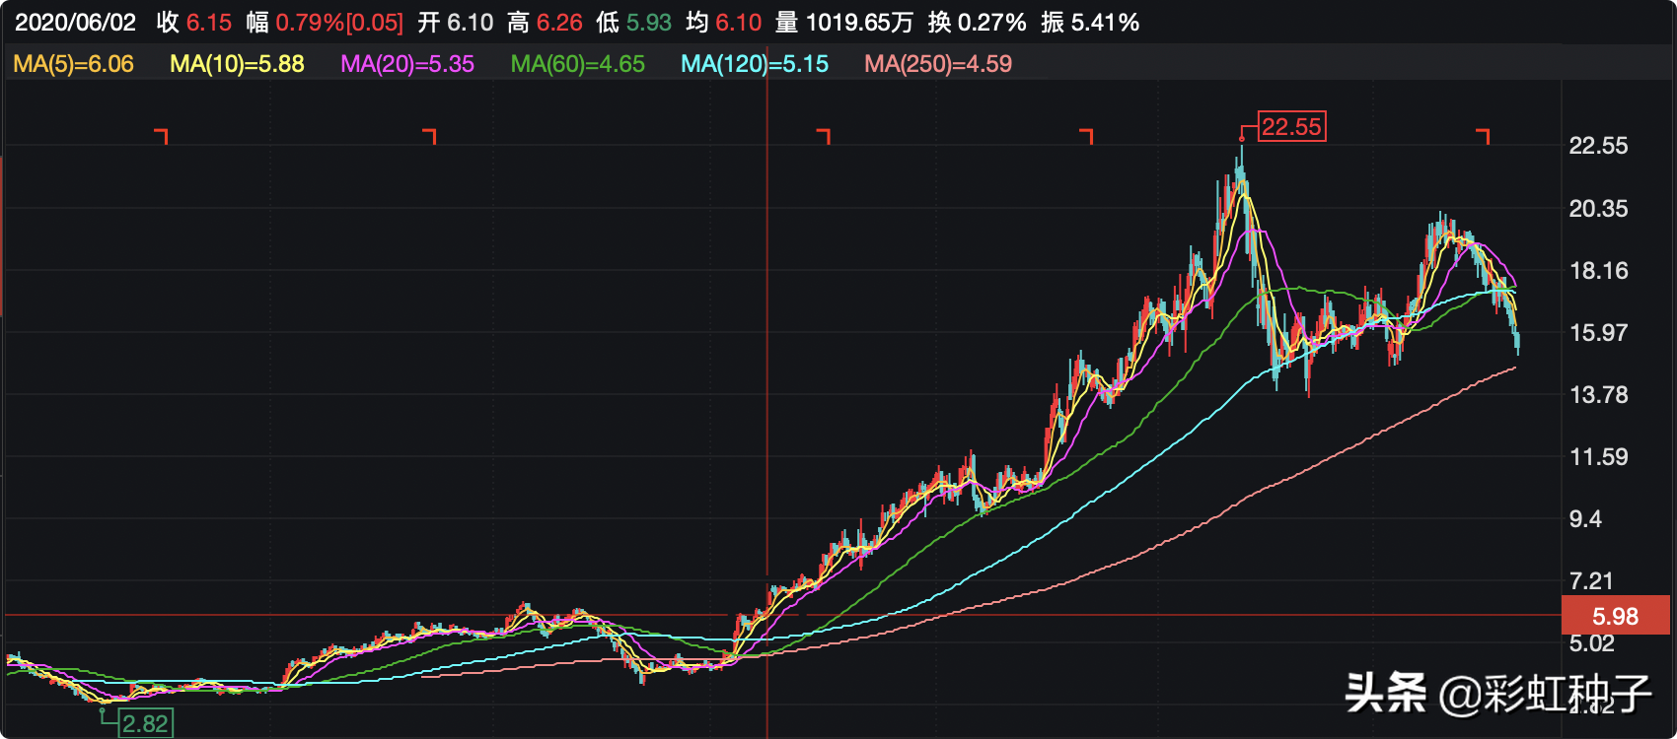
Task: Select the average price 均 6.10
Action: [724, 23]
